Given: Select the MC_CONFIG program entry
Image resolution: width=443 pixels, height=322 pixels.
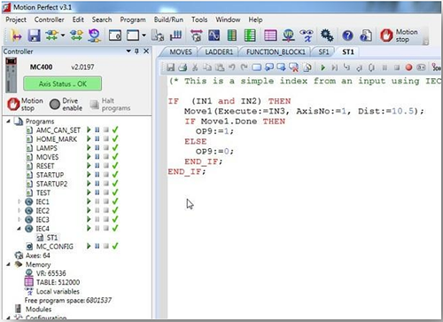Looking at the screenshot, I should 54,247.
